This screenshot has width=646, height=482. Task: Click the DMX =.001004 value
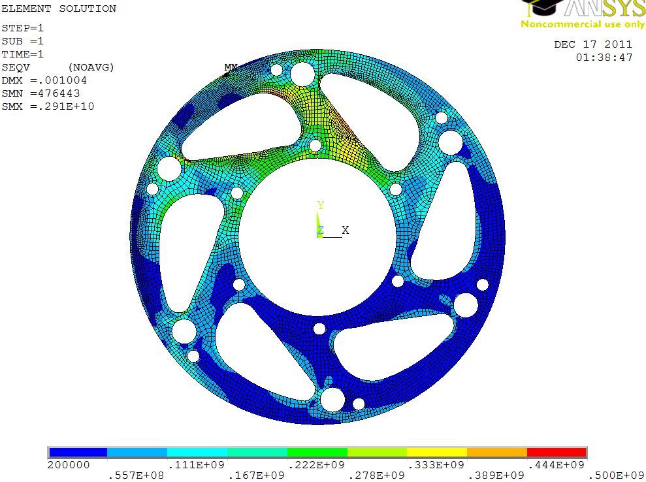[44, 80]
